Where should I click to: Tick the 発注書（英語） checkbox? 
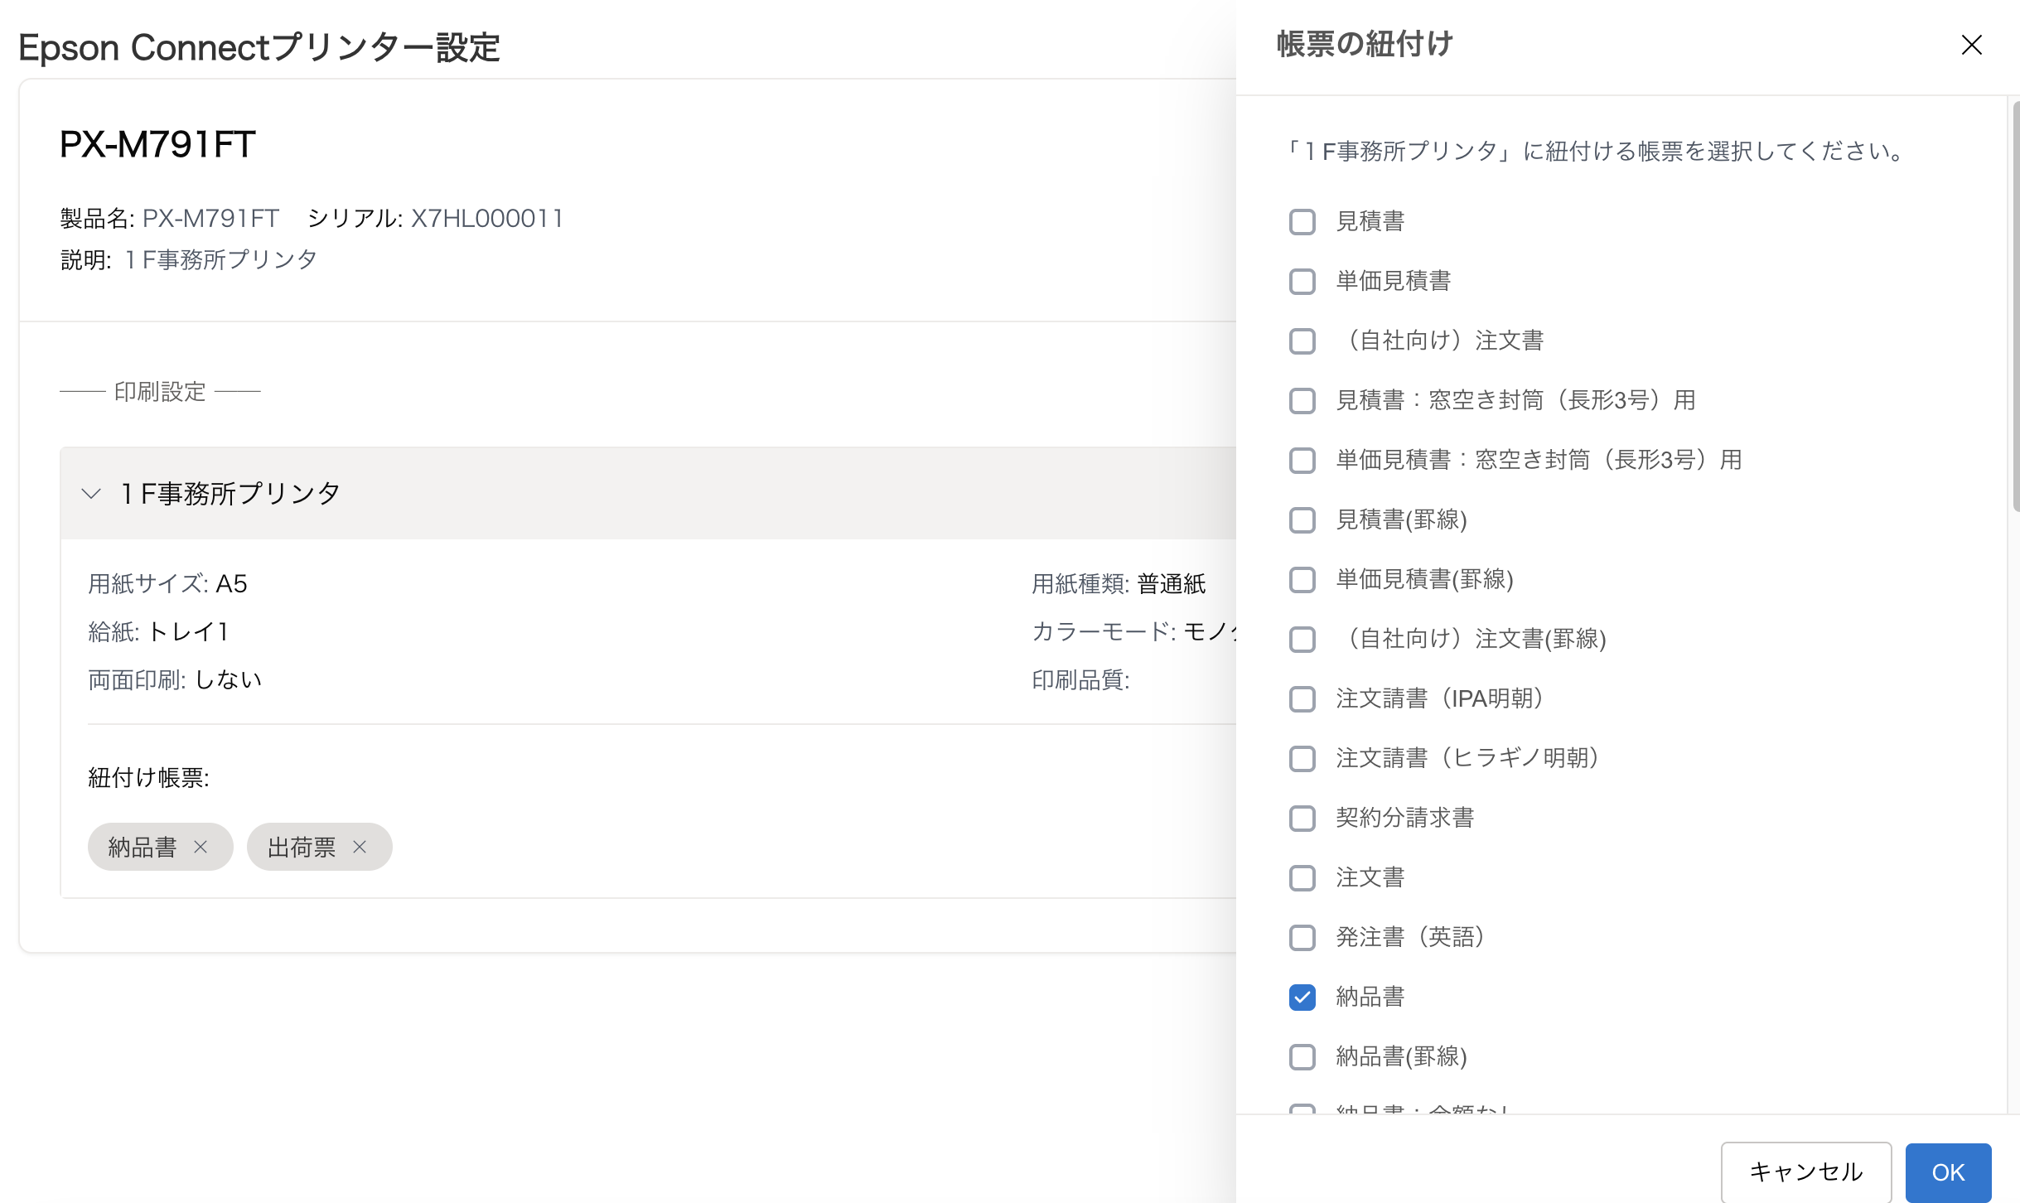point(1302,938)
